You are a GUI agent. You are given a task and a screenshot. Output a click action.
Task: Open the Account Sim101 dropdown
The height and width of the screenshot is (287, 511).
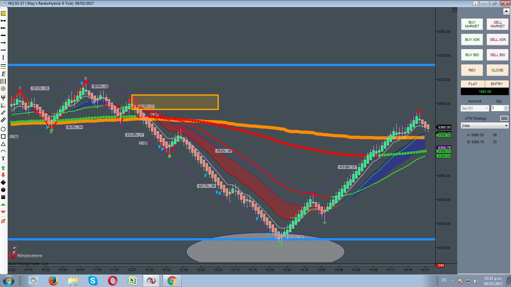(475, 108)
